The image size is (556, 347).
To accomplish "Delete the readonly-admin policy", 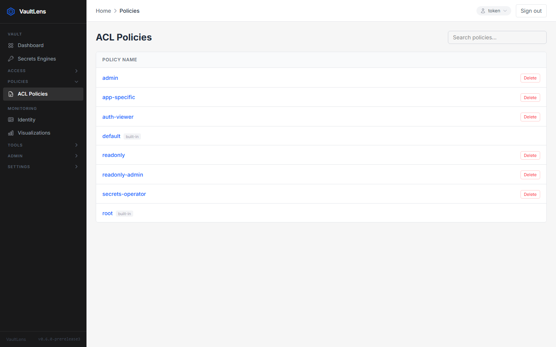I will 530,175.
